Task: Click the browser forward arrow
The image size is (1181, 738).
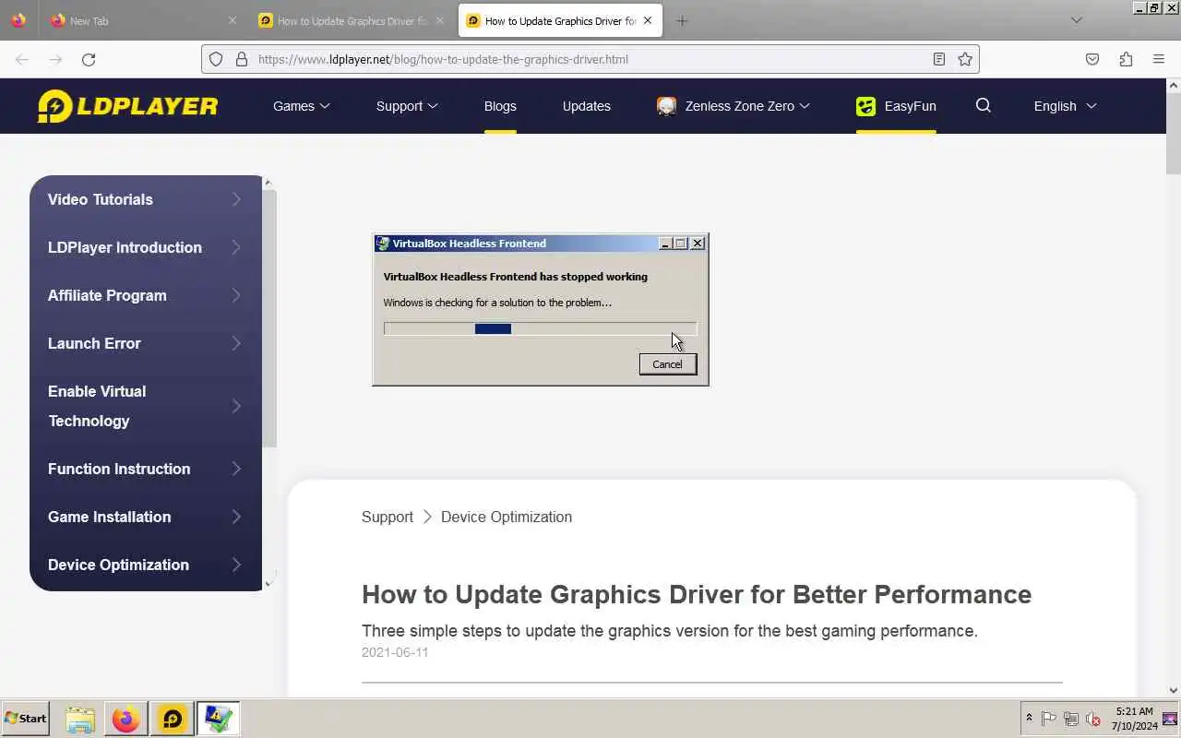Action: tap(55, 59)
